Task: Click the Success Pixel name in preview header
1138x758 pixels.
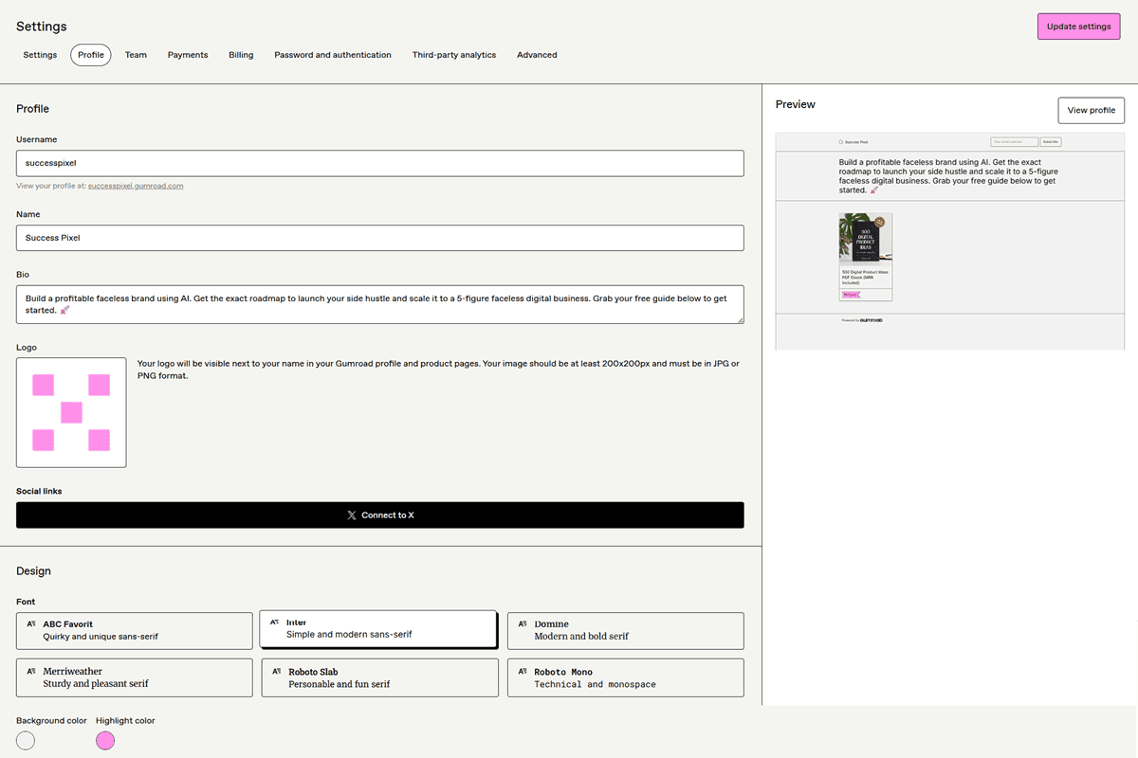Action: coord(856,142)
